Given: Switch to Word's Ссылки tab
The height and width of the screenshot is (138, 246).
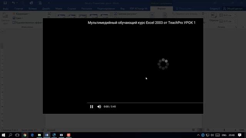Looking at the screenshot, I should 72,8.
